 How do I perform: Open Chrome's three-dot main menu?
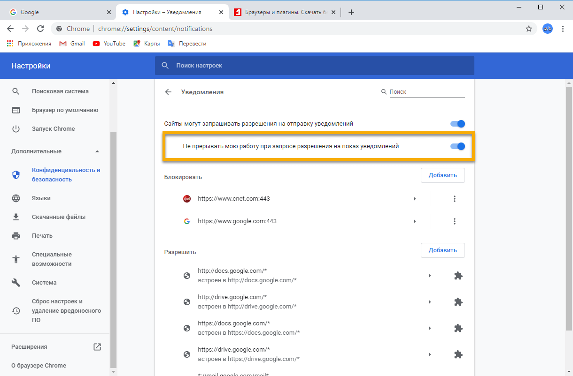(563, 29)
